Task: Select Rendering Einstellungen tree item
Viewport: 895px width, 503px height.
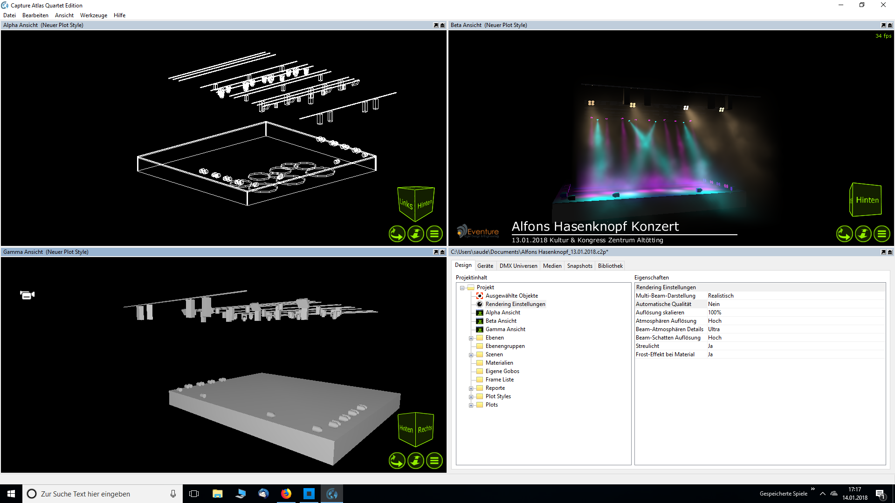Action: point(515,304)
